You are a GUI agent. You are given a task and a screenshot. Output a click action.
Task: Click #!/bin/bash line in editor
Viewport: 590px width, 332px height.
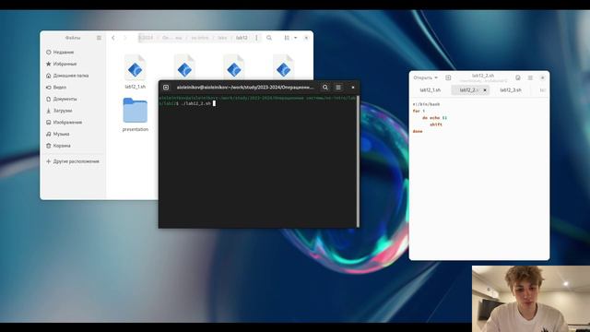point(426,104)
